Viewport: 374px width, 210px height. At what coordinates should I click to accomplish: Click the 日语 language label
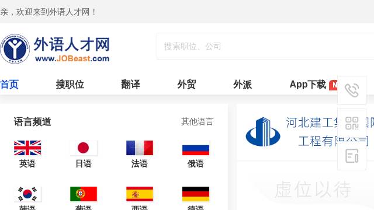[x=84, y=163]
